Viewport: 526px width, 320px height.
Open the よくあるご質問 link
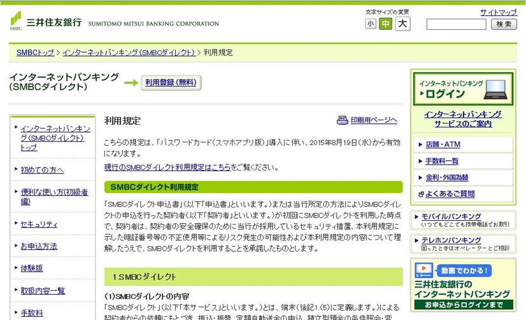[450, 194]
